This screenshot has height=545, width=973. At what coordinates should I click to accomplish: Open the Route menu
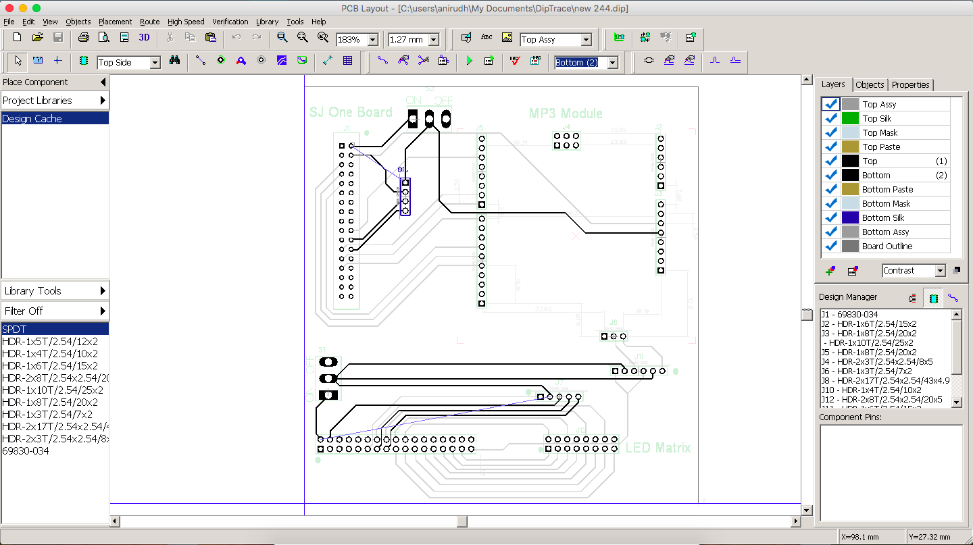click(149, 22)
